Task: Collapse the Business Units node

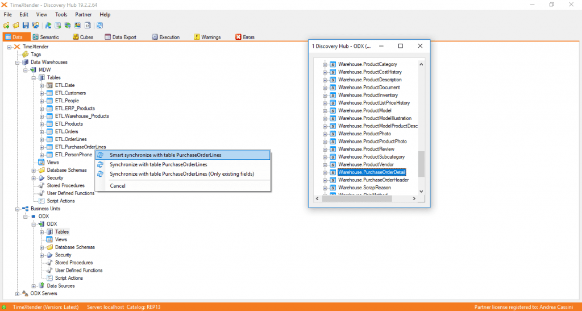Action: pyautogui.click(x=17, y=209)
